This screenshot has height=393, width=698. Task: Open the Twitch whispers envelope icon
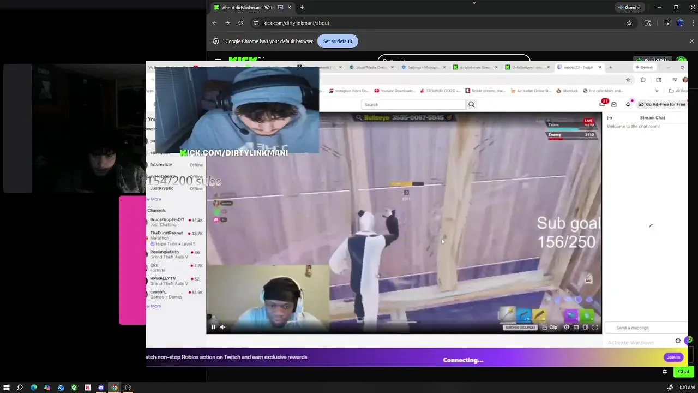pos(614,104)
